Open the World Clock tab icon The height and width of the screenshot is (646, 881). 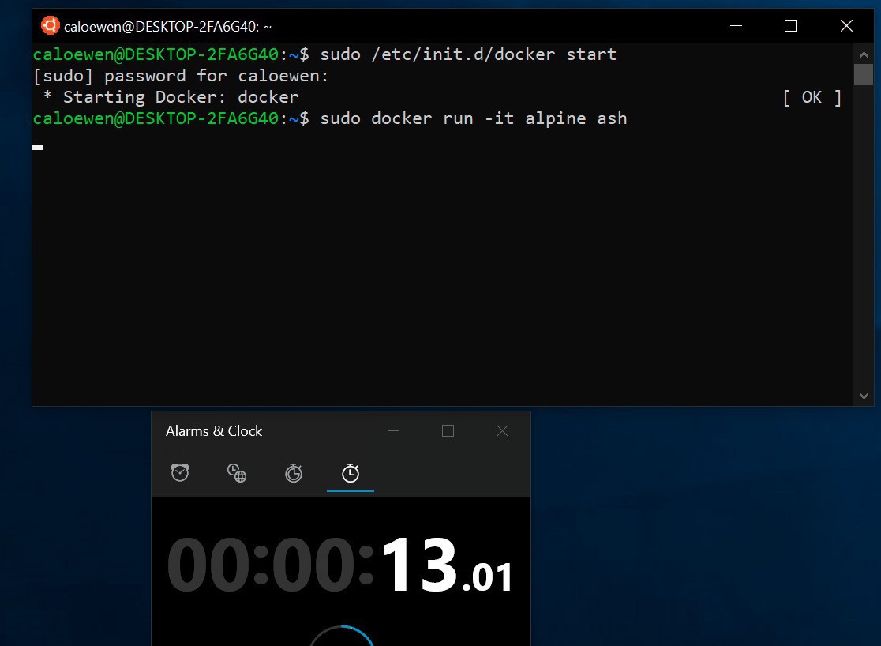click(237, 473)
